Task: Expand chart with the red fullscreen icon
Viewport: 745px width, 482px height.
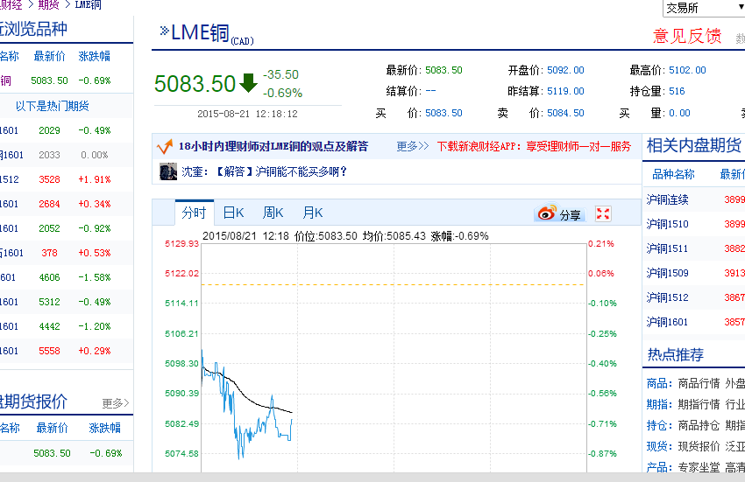Action: click(x=603, y=214)
